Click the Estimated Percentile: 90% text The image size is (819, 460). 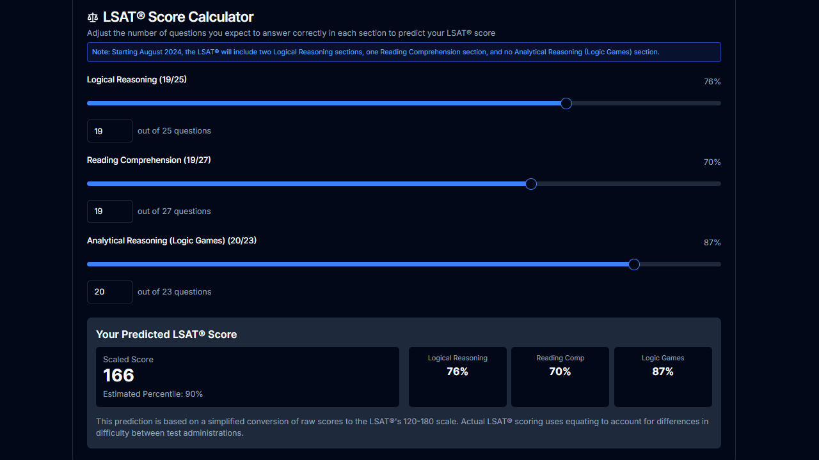point(153,394)
